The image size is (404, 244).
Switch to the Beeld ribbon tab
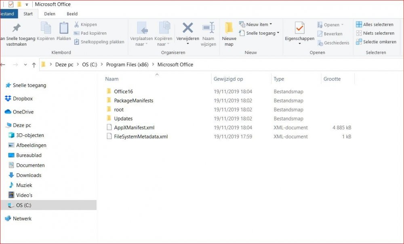click(x=72, y=13)
